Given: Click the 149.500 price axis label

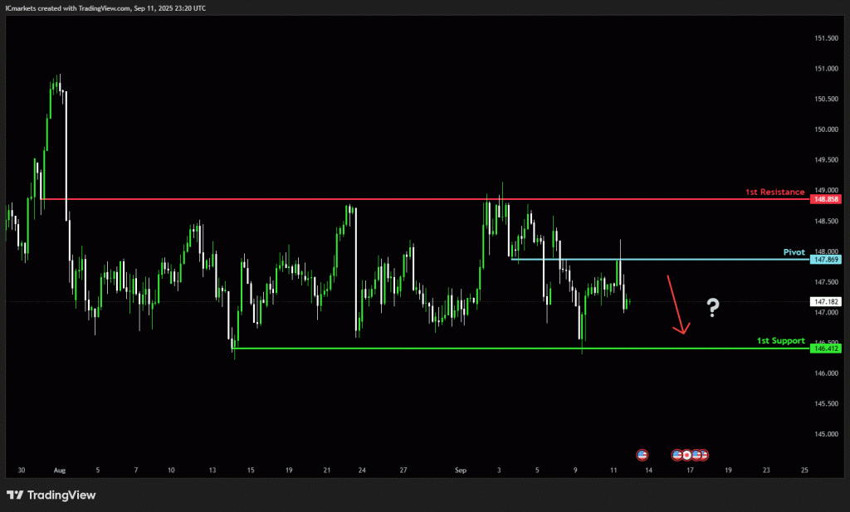Looking at the screenshot, I should [x=826, y=160].
